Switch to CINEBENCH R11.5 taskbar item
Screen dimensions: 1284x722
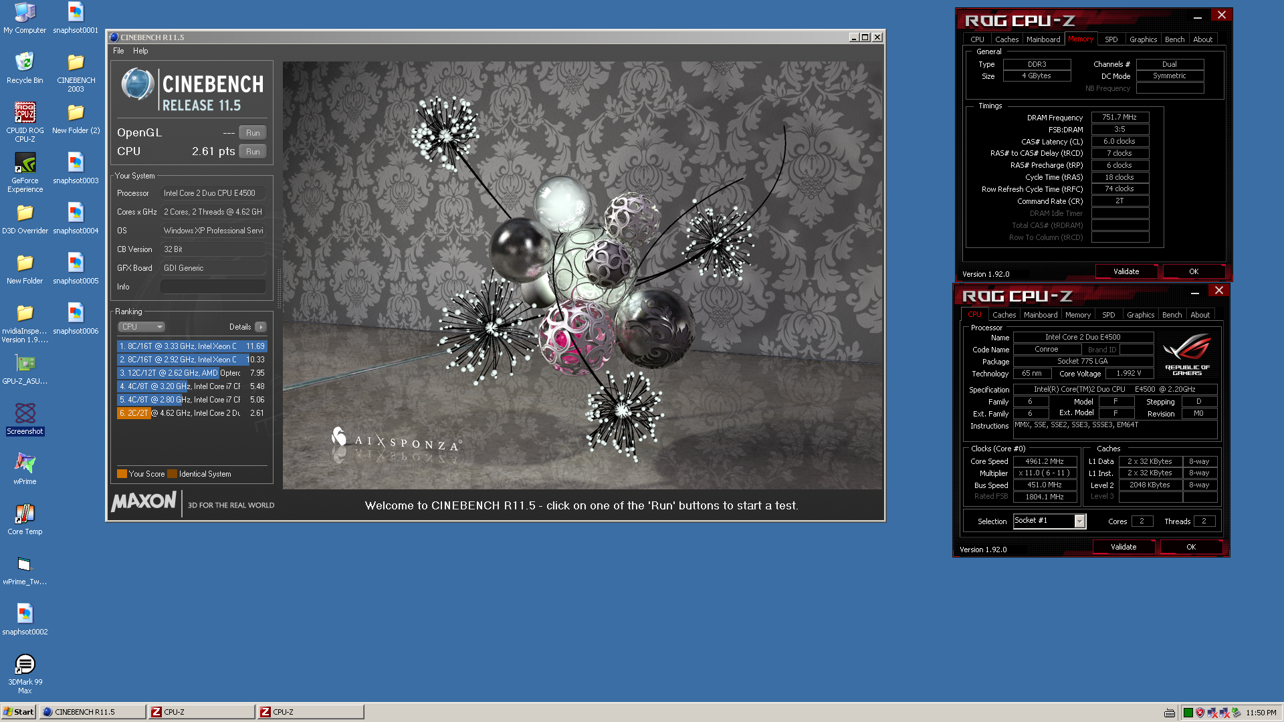[93, 712]
